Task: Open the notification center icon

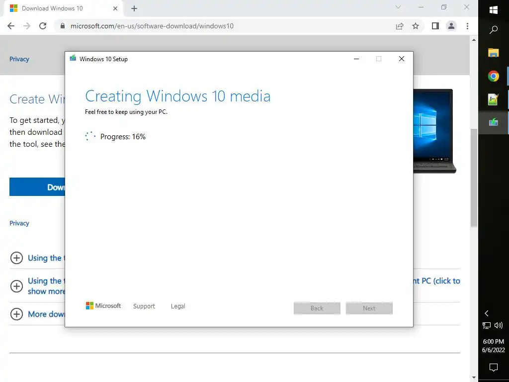Action: click(x=494, y=368)
